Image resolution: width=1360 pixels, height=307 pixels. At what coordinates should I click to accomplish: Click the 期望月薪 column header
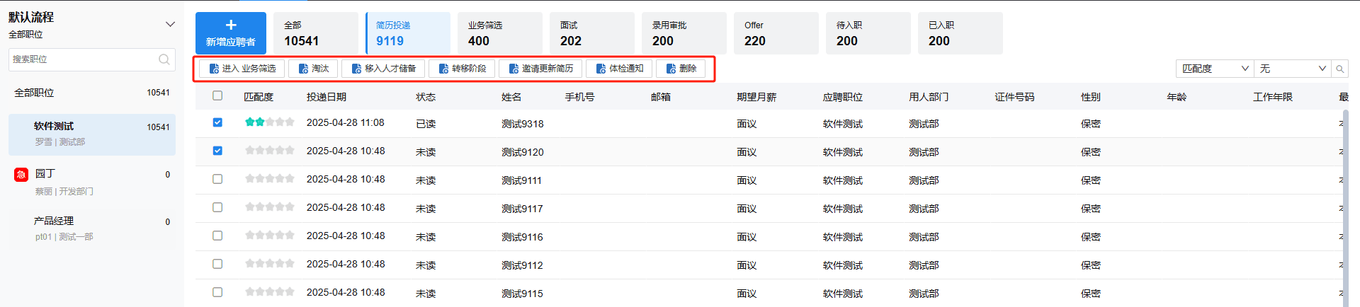(x=756, y=97)
